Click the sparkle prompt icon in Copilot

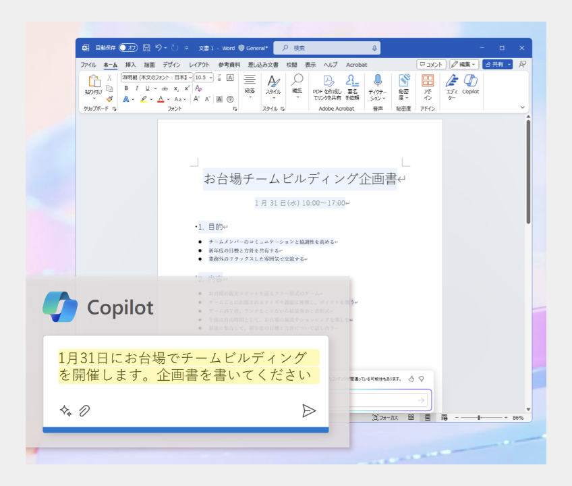coord(65,410)
